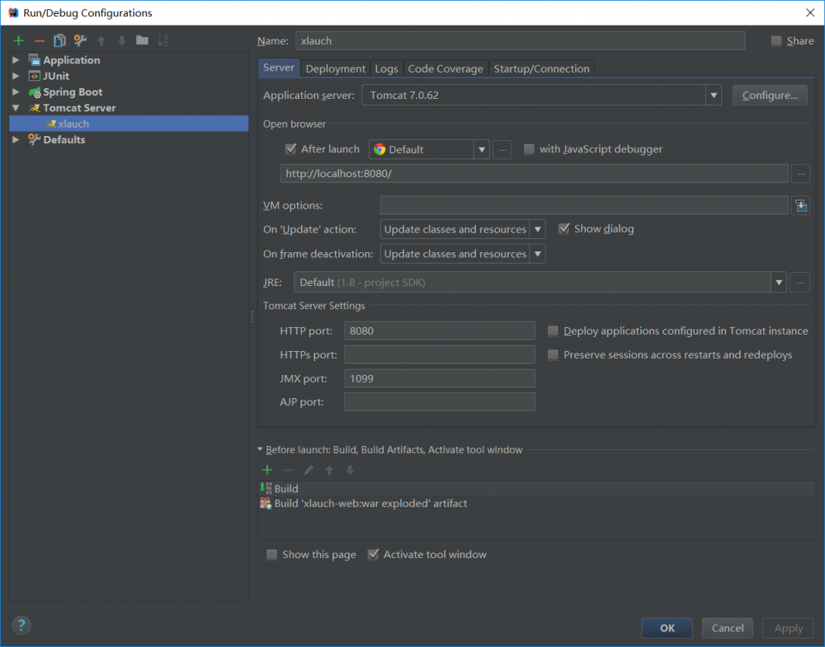825x647 pixels.
Task: Switch to the Deployment tab
Action: pos(334,68)
